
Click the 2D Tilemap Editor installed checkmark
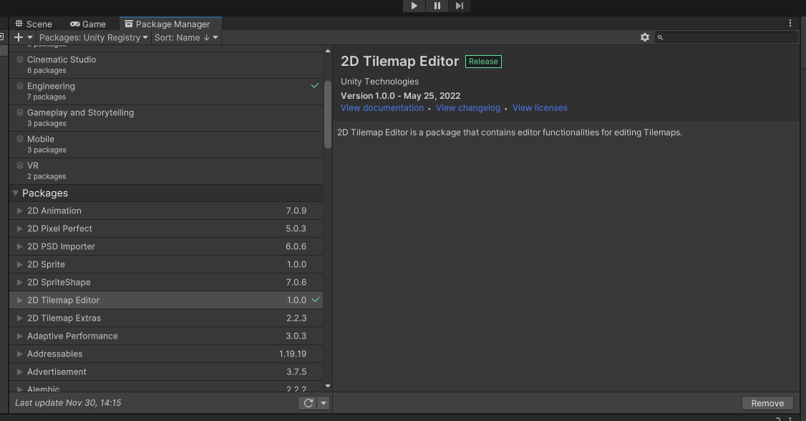(316, 300)
